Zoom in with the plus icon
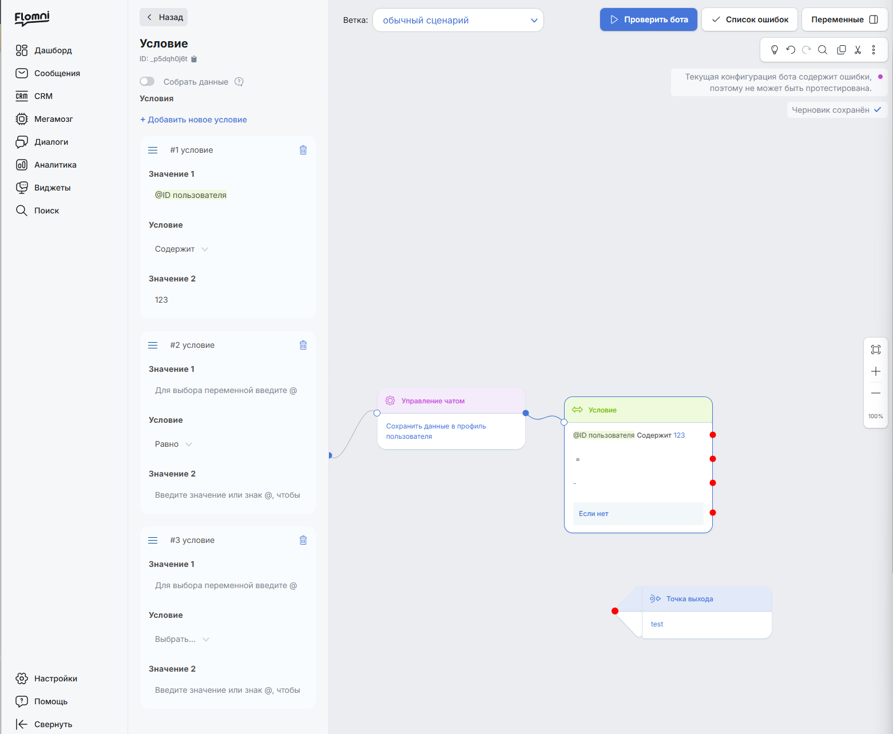Screen dimensions: 893x734 pyautogui.click(x=876, y=371)
